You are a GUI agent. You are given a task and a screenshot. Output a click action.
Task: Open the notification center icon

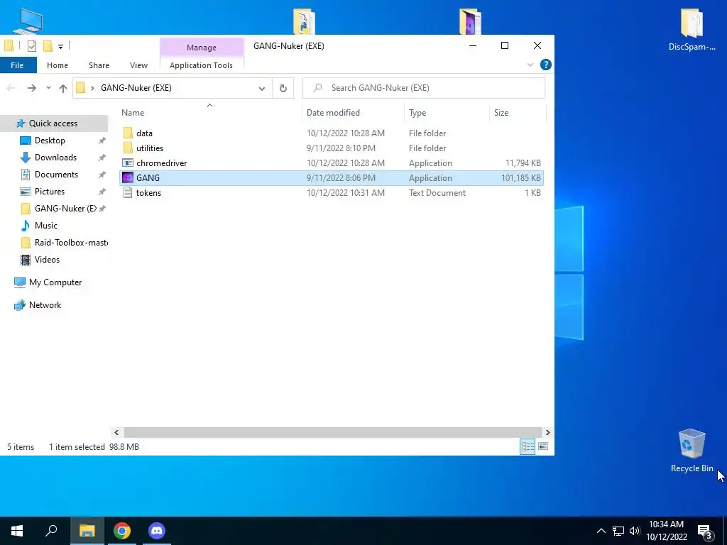(705, 531)
